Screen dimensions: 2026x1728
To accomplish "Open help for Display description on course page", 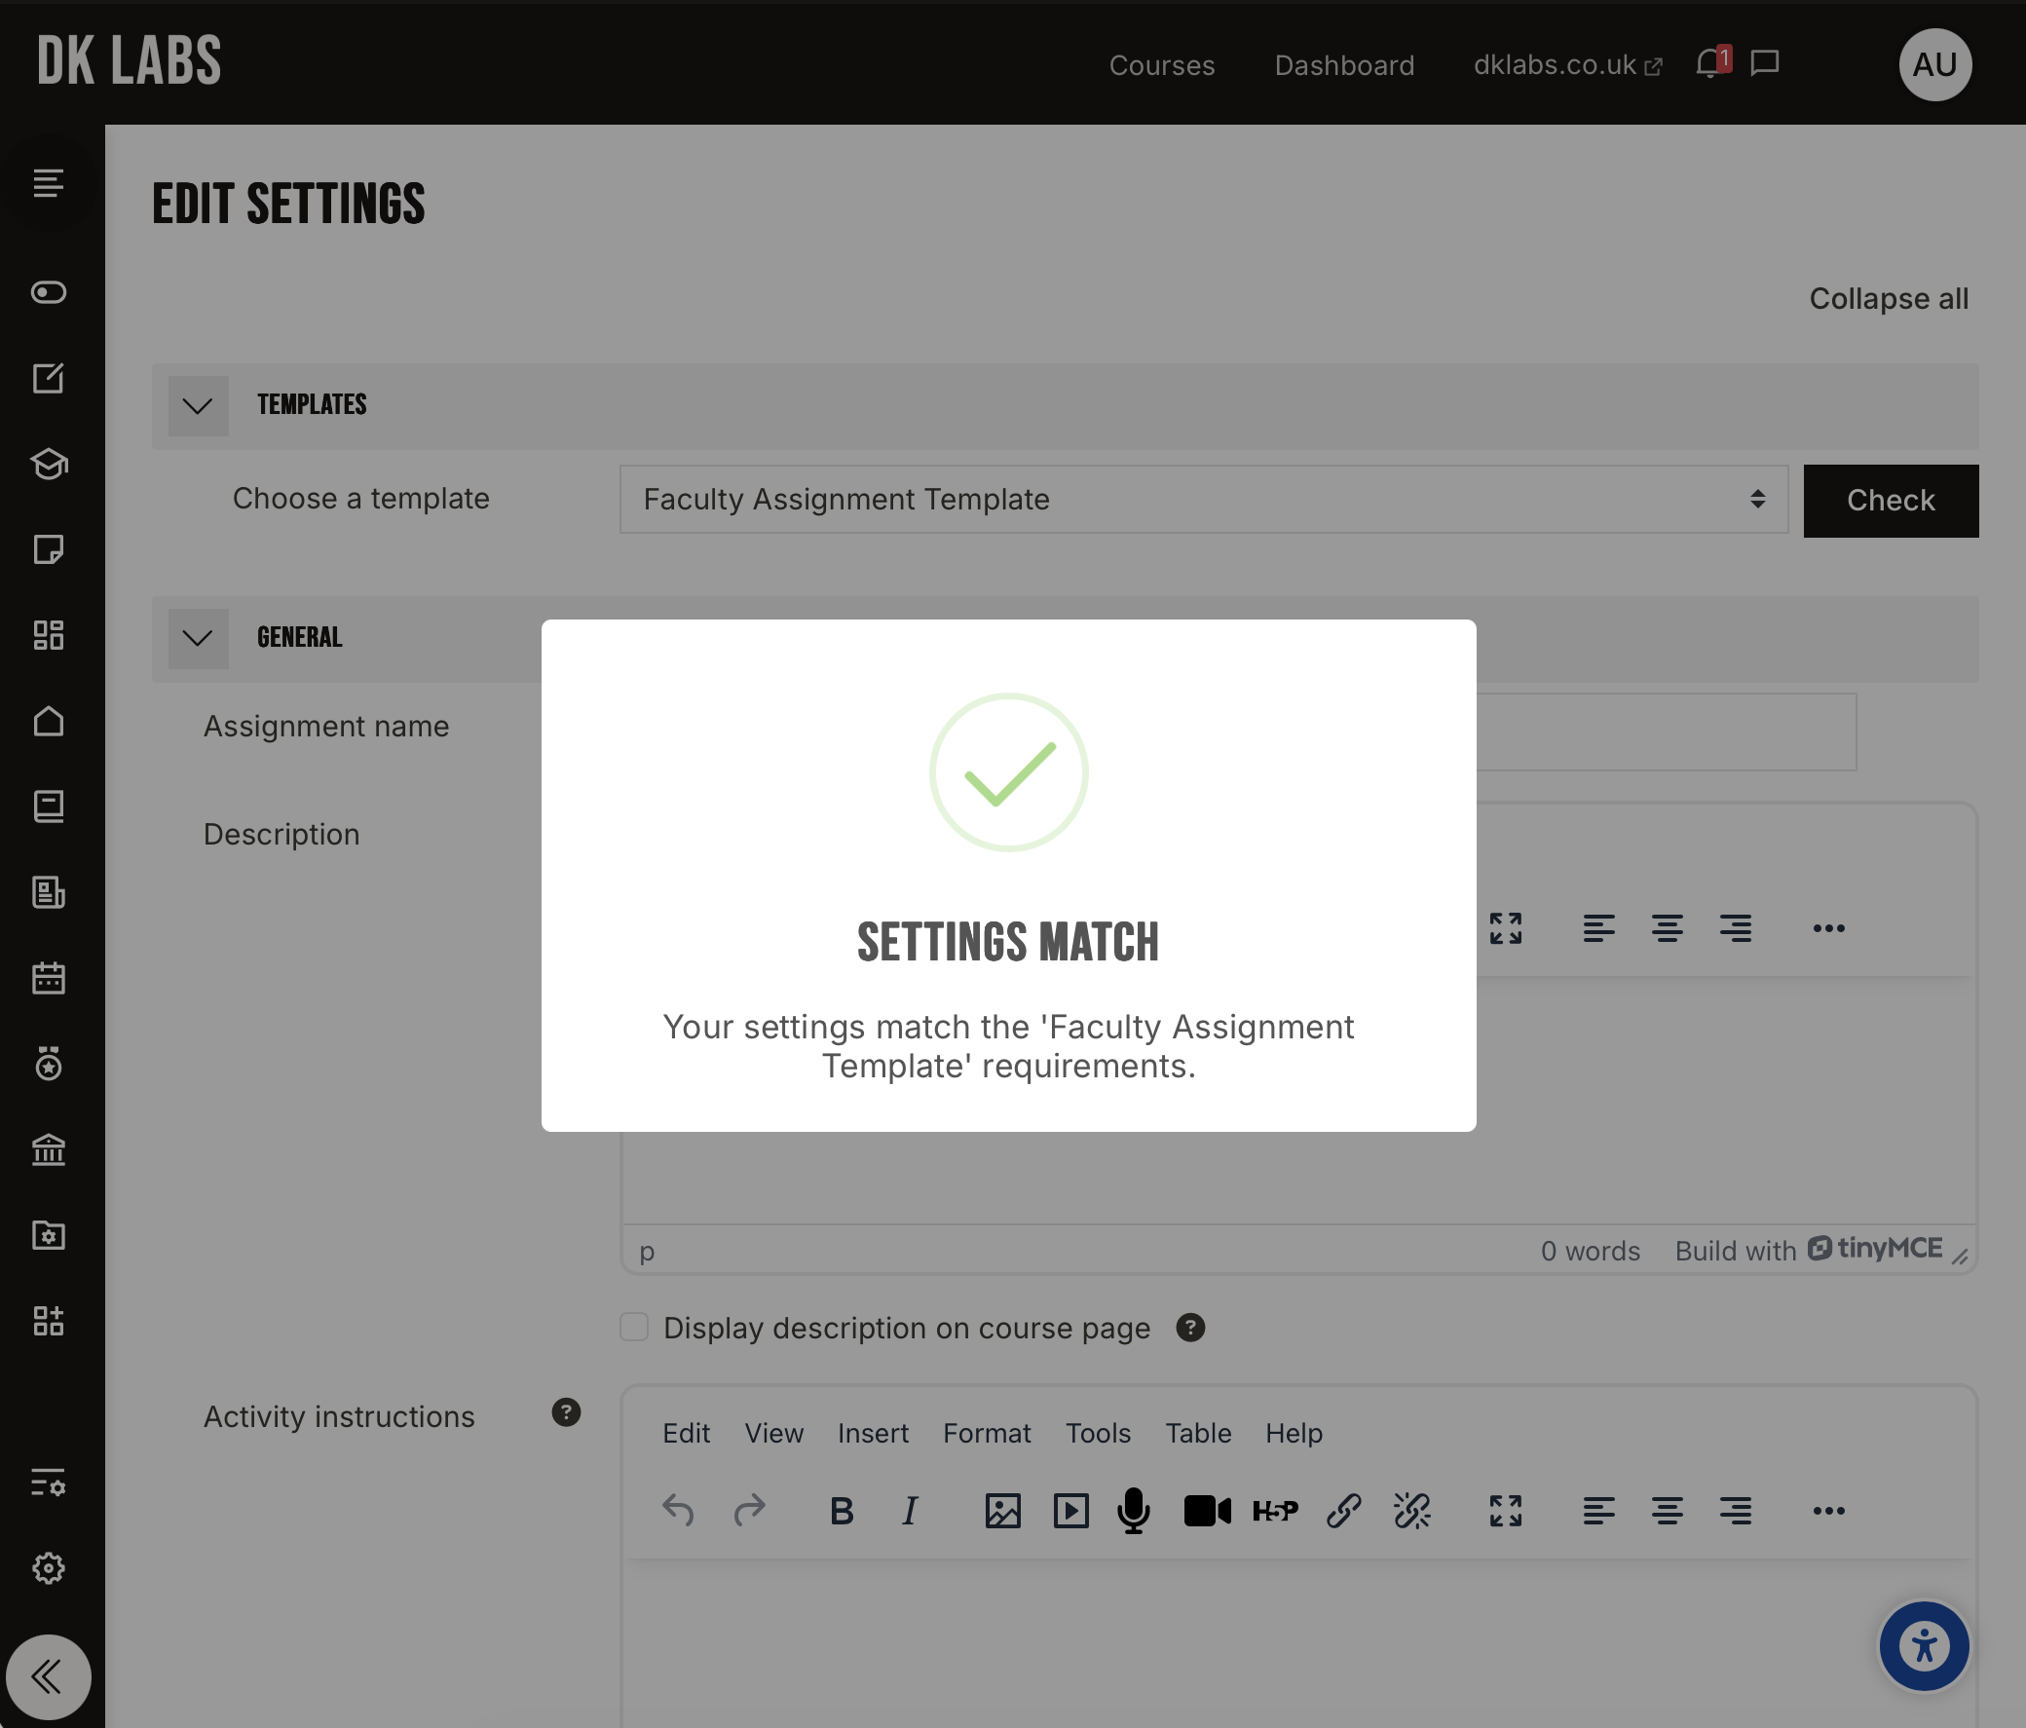I will [1190, 1327].
